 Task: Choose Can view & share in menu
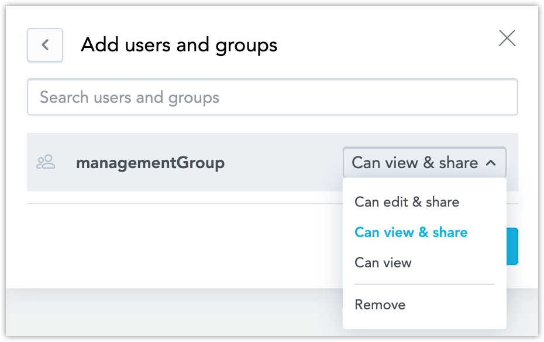(x=411, y=232)
